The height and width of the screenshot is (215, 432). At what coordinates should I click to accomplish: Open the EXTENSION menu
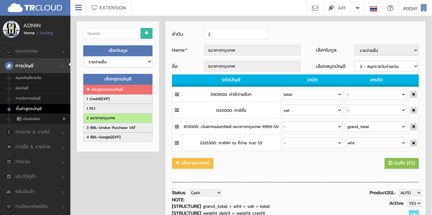109,8
